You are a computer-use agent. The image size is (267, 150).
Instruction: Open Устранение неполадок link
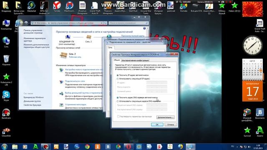pos(76,105)
